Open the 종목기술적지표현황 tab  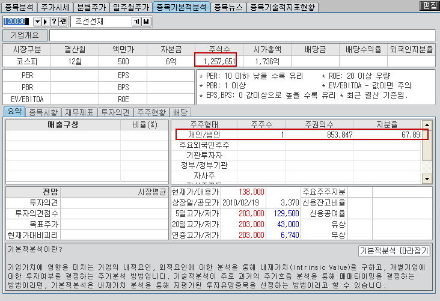coord(283,7)
